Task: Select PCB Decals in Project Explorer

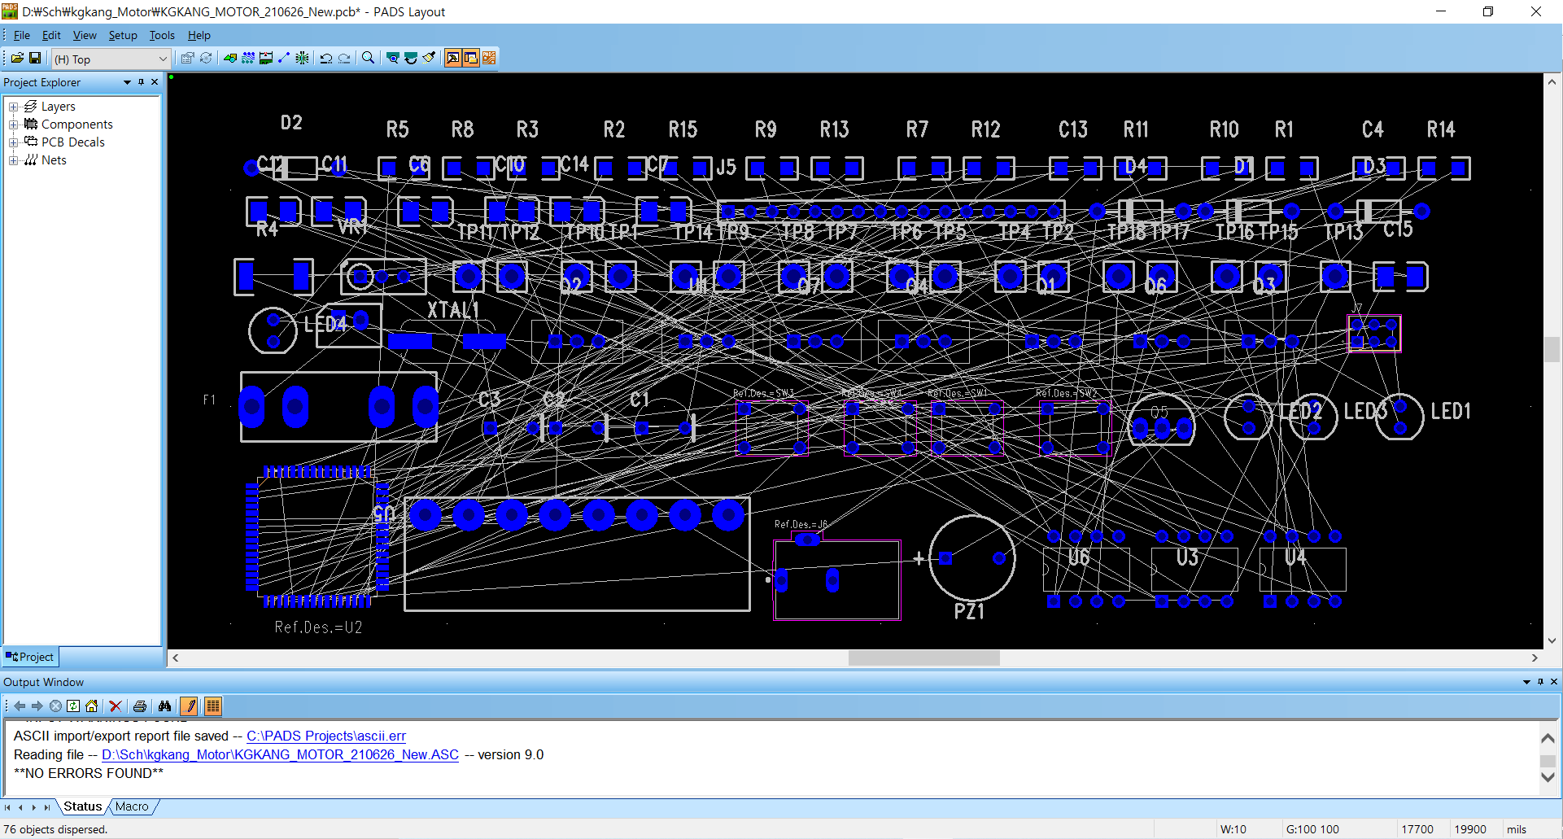Action: 72,142
